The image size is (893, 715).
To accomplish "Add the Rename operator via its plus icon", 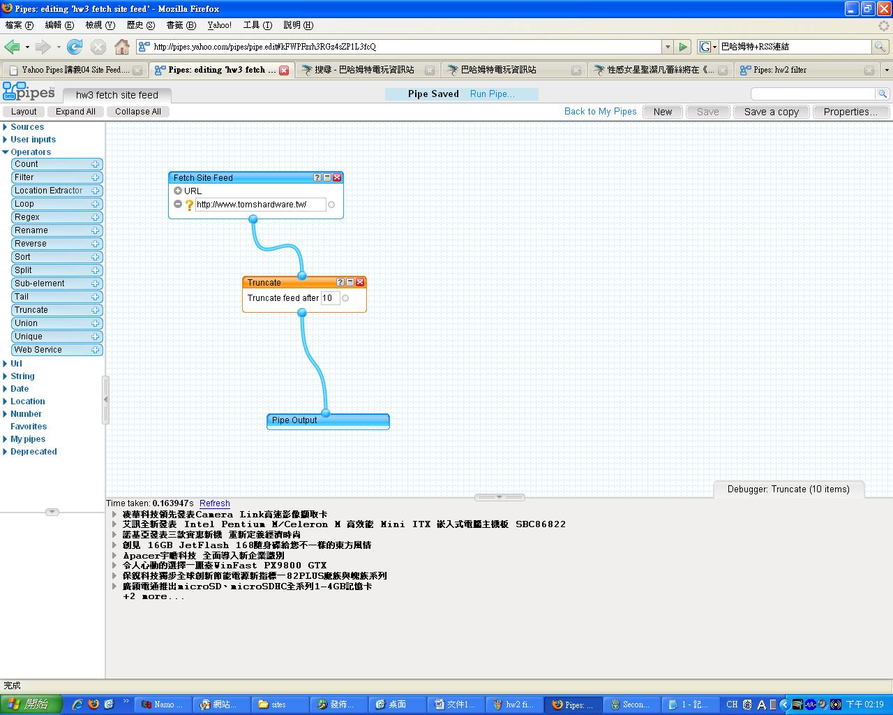I will click(x=95, y=230).
